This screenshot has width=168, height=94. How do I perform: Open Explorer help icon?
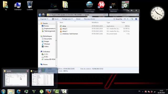pos(136,19)
